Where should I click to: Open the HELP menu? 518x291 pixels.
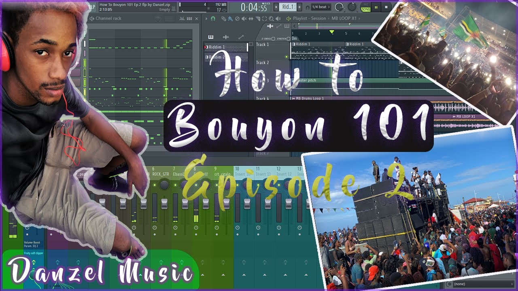[x=91, y=7]
